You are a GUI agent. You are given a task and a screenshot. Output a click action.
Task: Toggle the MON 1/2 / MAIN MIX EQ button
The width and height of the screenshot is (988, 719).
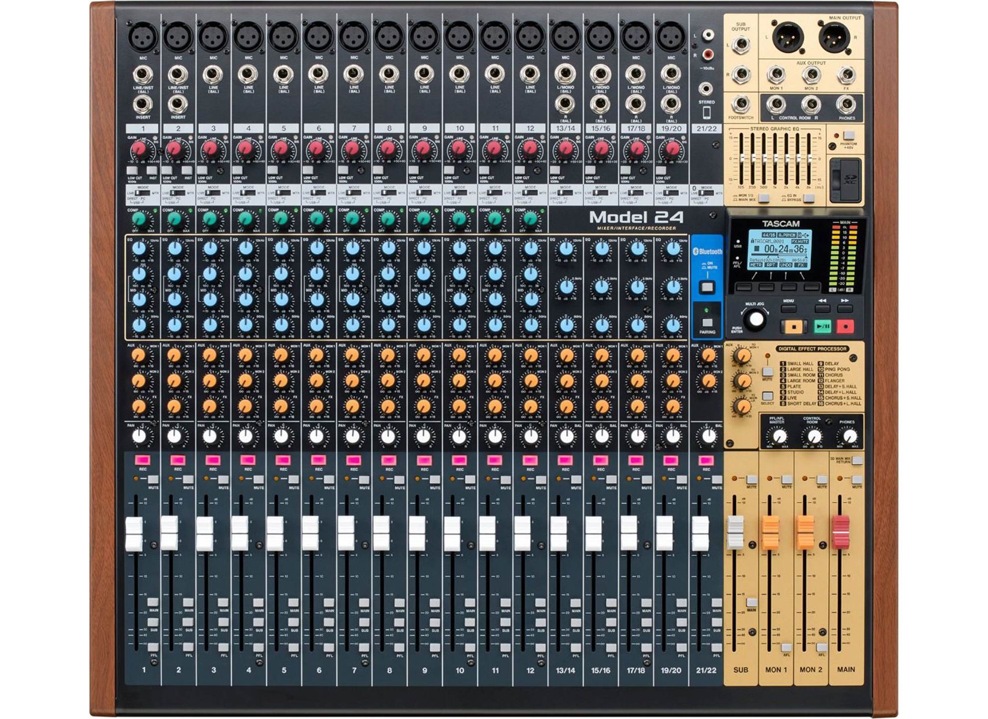763,198
